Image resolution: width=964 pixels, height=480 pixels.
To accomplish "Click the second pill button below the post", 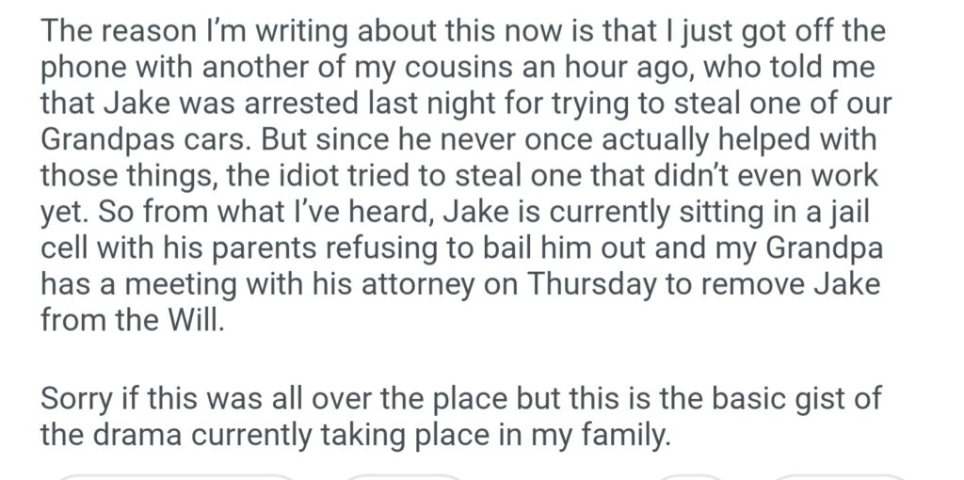I will tap(405, 476).
